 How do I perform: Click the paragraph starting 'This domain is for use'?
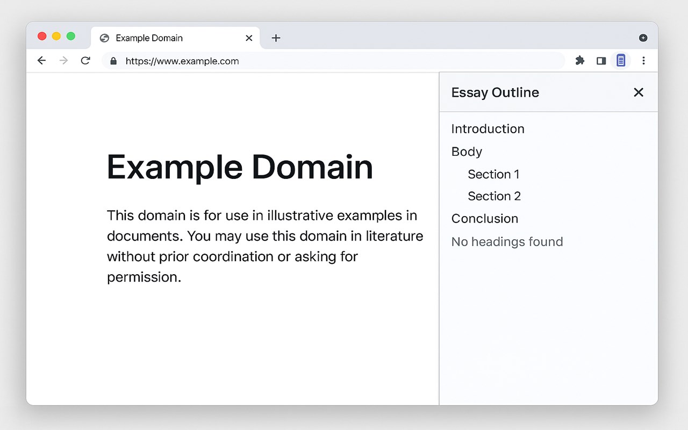tap(265, 246)
